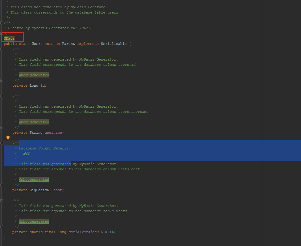Click fold end marker just above serialVersionUID line
The image size is (301, 246).
[2, 227]
